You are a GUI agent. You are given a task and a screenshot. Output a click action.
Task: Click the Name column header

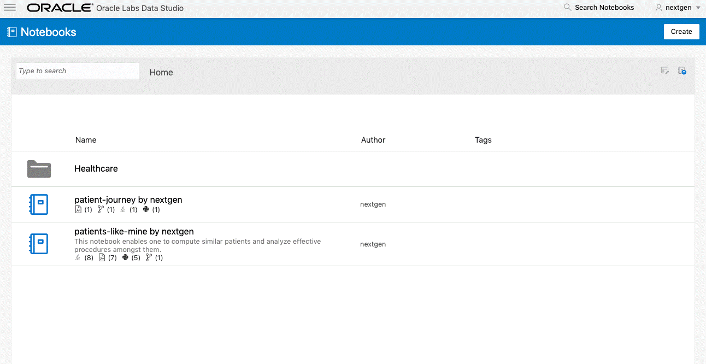[x=86, y=140]
